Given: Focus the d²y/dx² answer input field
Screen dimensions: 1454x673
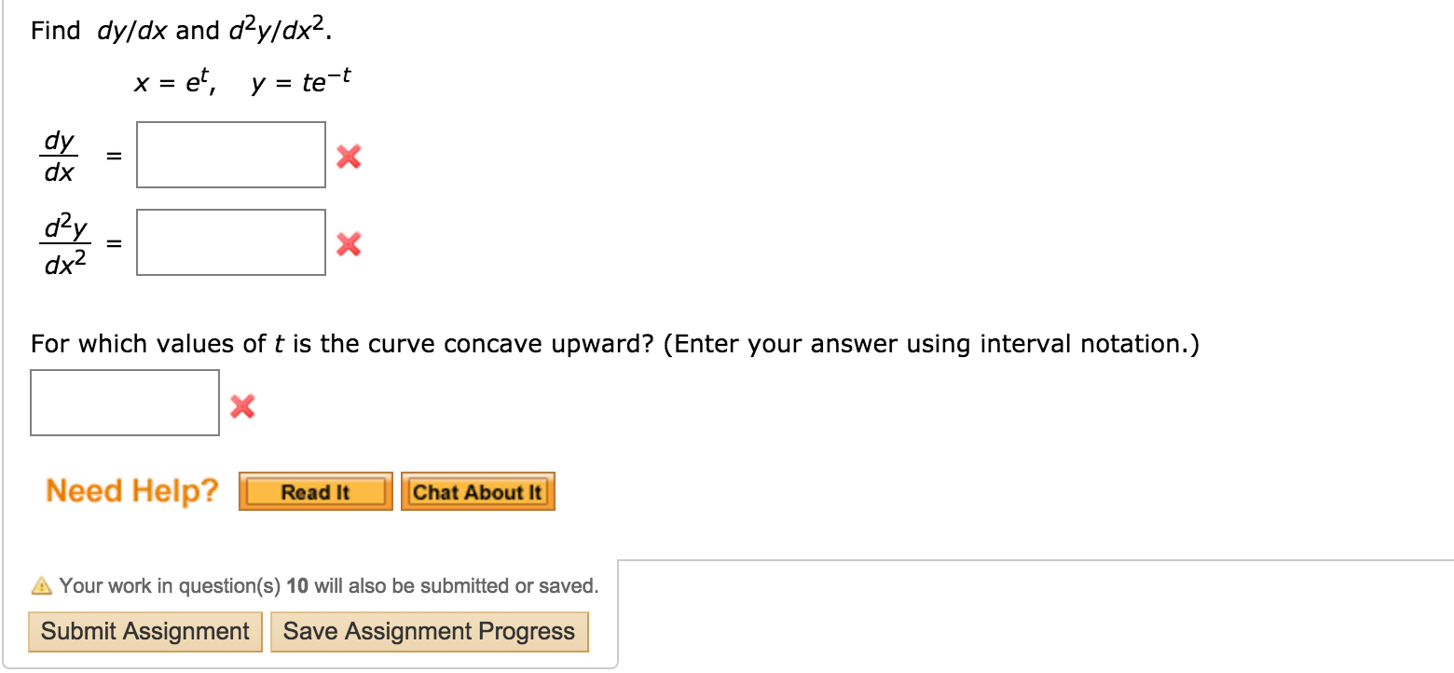Looking at the screenshot, I should 231,242.
